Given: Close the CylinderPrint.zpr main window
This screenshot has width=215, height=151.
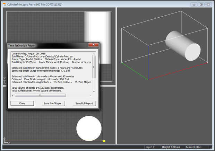Looking at the screenshot, I should [x=208, y=5].
